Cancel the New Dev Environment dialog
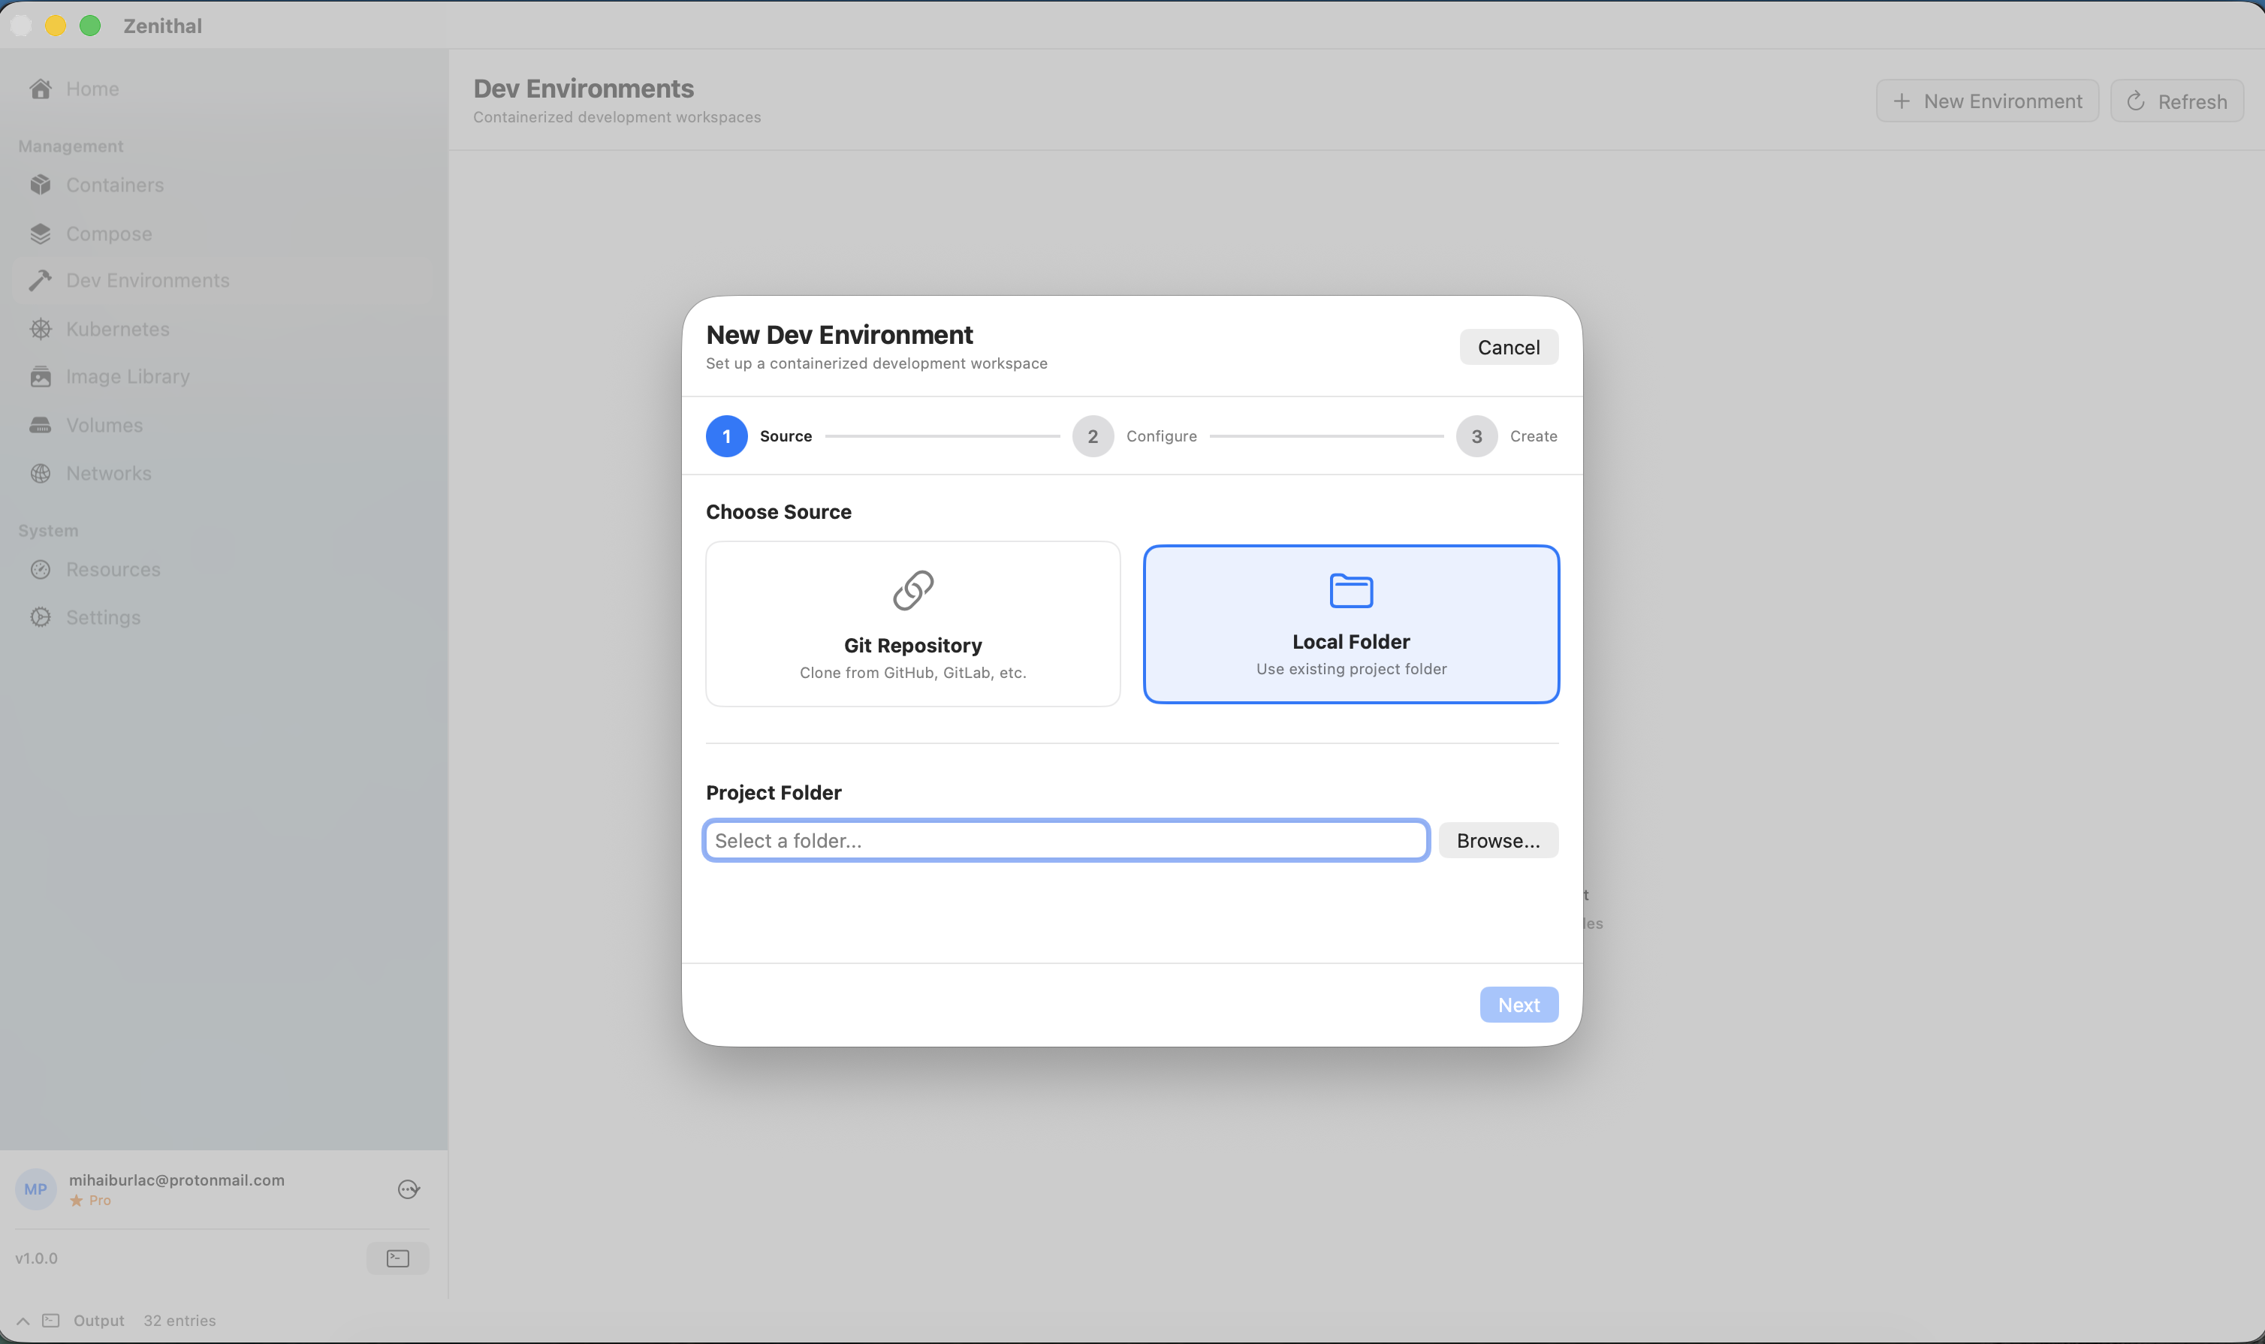This screenshot has width=2265, height=1344. (1508, 348)
